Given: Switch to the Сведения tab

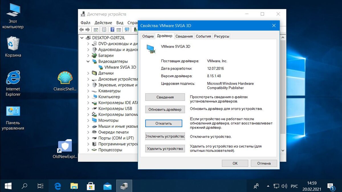Looking at the screenshot, I should point(184,36).
